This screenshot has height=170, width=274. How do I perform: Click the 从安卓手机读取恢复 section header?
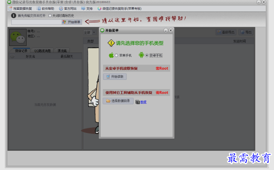tap(137, 69)
